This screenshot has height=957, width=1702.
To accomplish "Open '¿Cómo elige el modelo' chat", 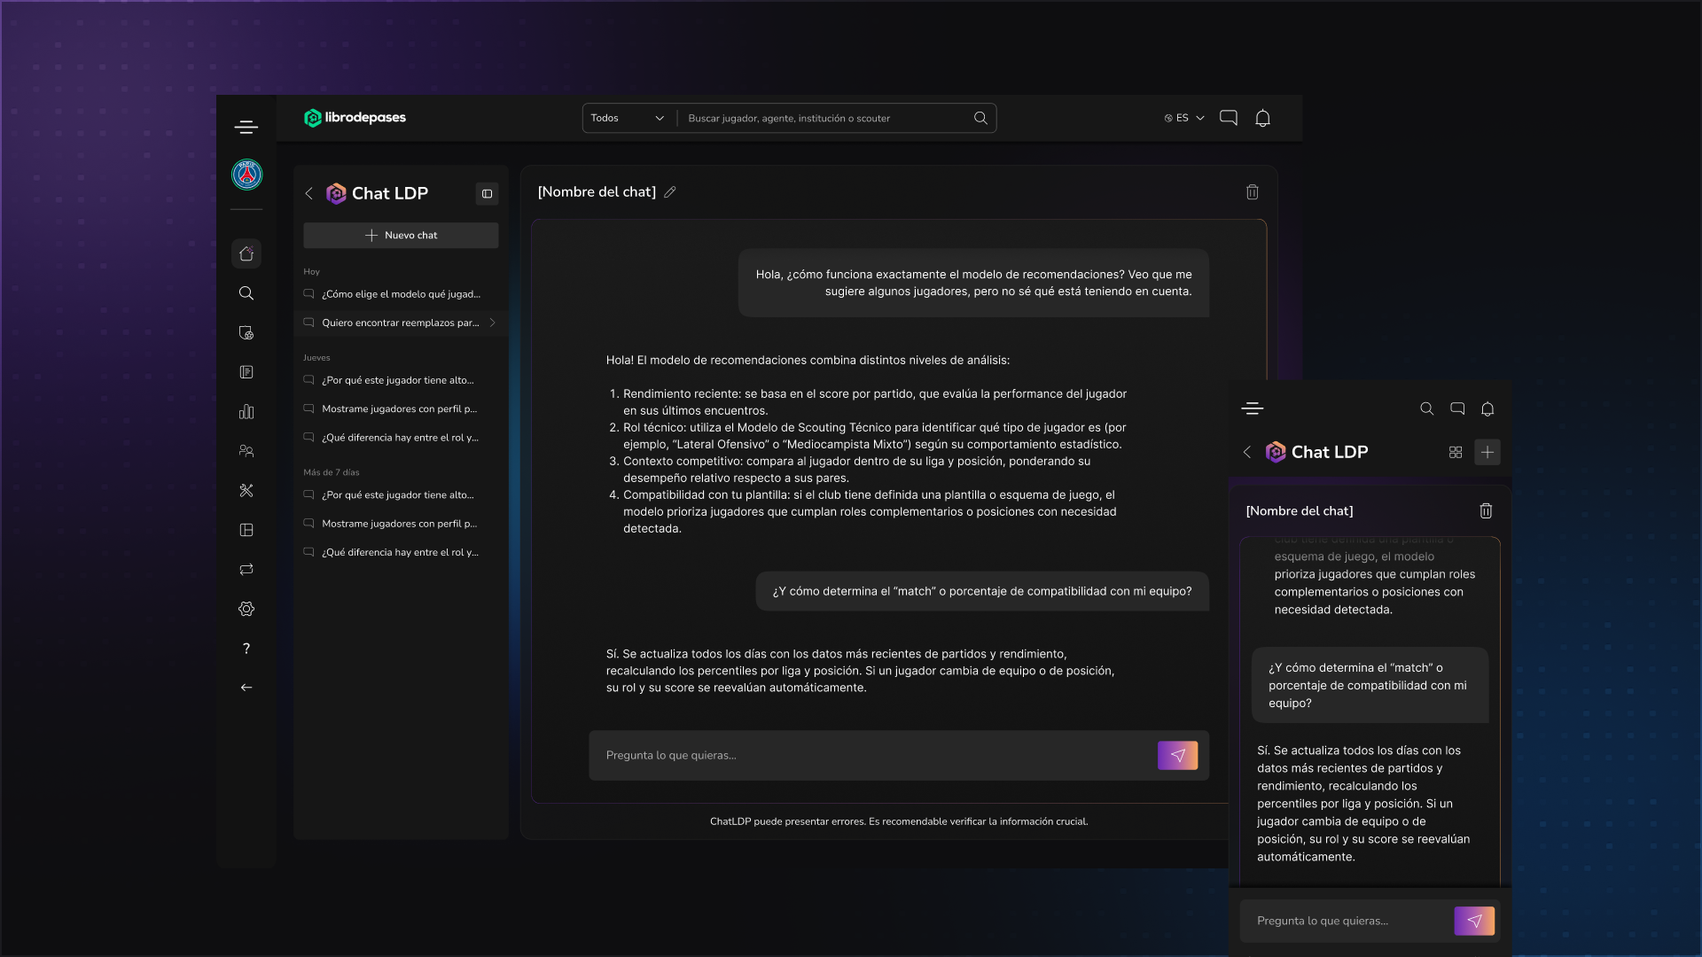I will pyautogui.click(x=401, y=294).
